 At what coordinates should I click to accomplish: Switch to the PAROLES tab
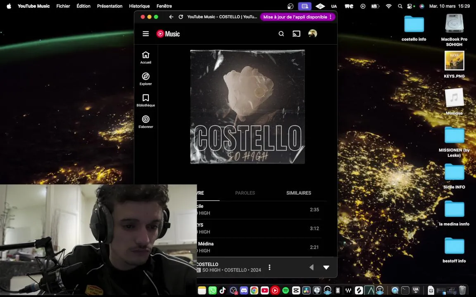coord(245,193)
